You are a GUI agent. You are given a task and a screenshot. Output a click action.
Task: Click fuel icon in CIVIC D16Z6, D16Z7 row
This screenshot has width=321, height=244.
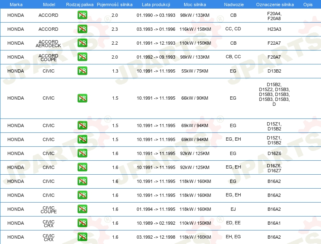click(x=82, y=167)
